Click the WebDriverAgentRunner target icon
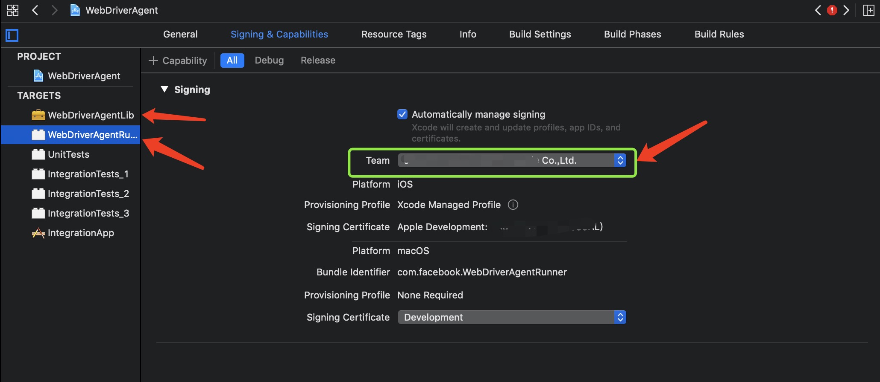The width and height of the screenshot is (880, 382). click(38, 135)
